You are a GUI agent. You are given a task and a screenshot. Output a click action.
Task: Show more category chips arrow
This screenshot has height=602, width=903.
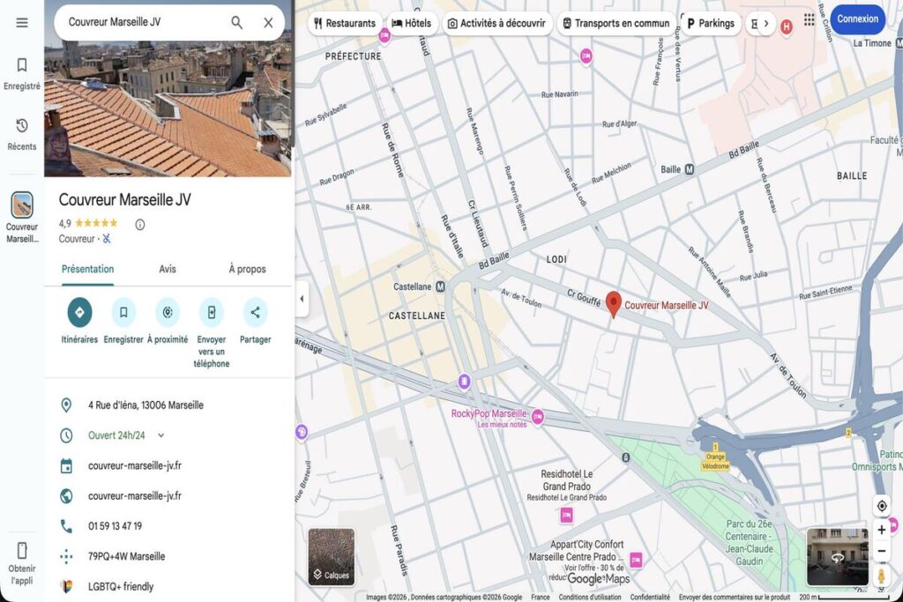766,24
